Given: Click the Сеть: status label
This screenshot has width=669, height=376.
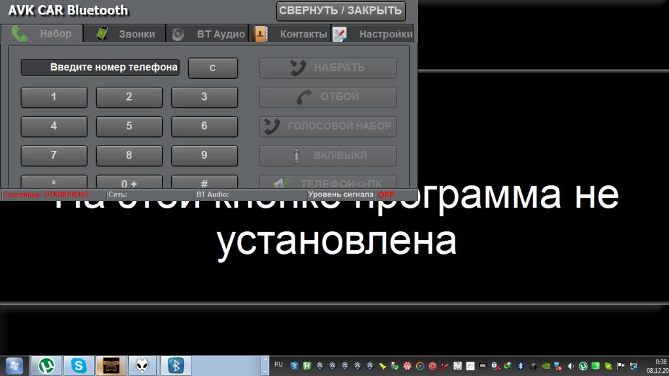Looking at the screenshot, I should (118, 195).
